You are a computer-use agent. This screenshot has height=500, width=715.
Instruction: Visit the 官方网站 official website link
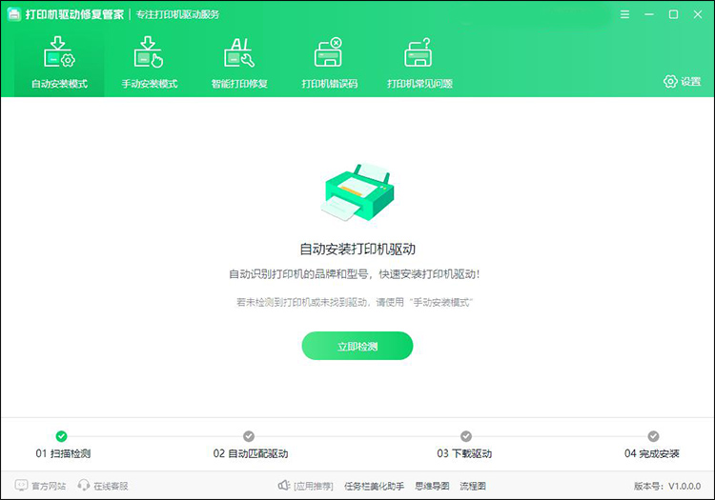[41, 486]
